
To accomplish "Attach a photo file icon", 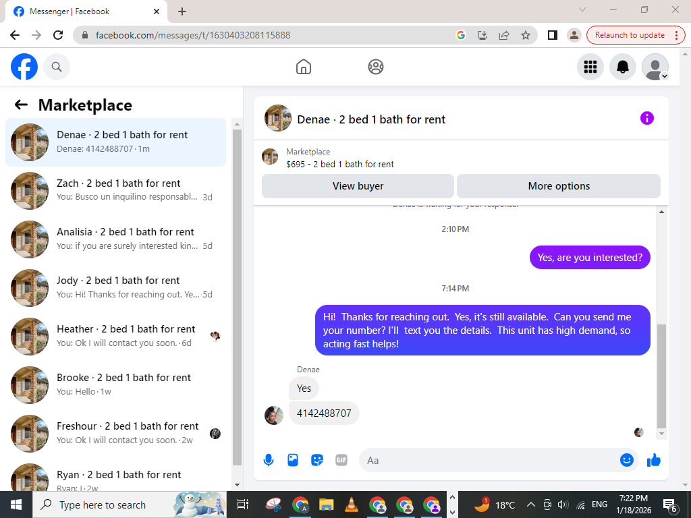I will click(x=293, y=460).
